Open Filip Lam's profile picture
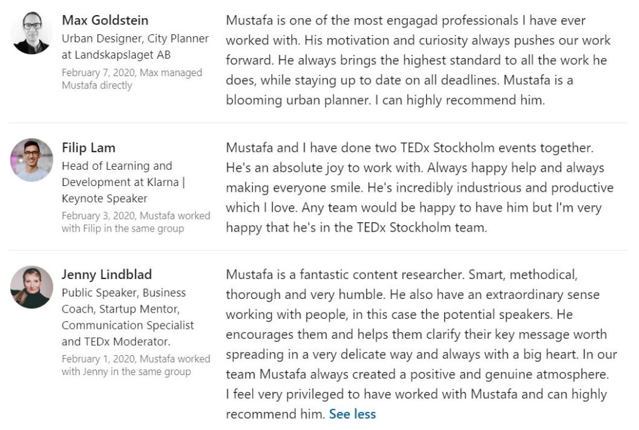 tap(32, 160)
